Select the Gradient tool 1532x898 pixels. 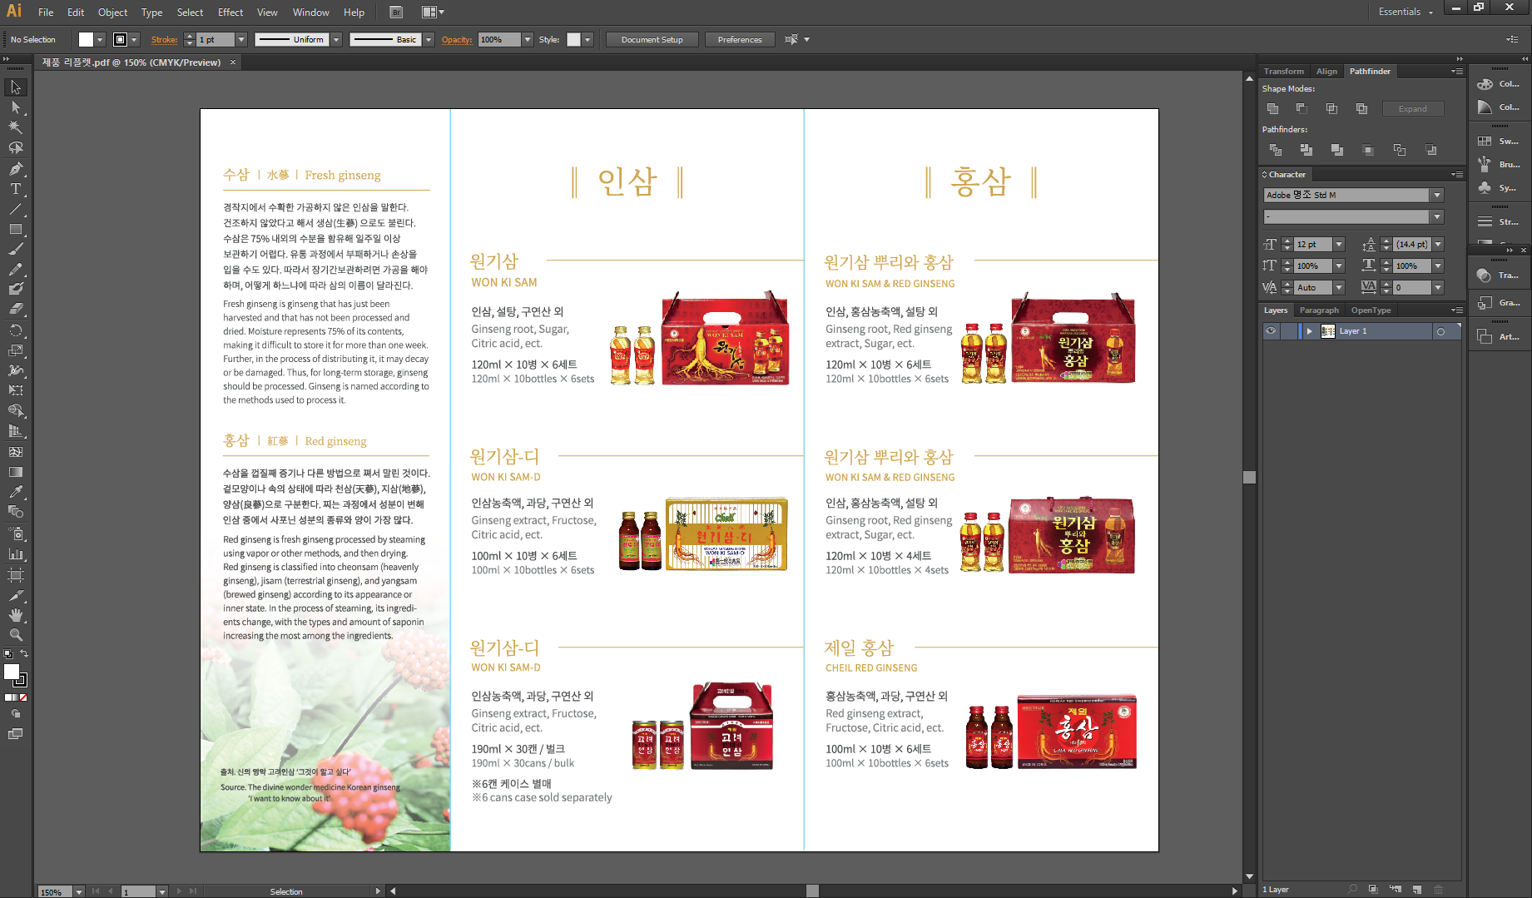[x=16, y=472]
